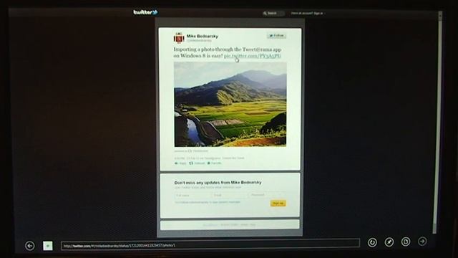Screen dimensions: 458x258
Task: Click the browser forward arrow button
Action: pos(422,241)
